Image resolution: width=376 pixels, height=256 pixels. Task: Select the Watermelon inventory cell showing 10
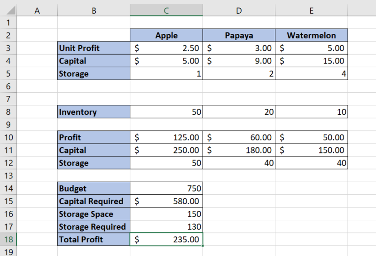[x=311, y=112]
